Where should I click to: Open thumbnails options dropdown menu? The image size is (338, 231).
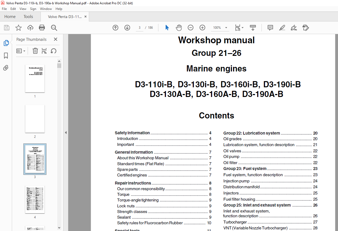tap(21, 51)
